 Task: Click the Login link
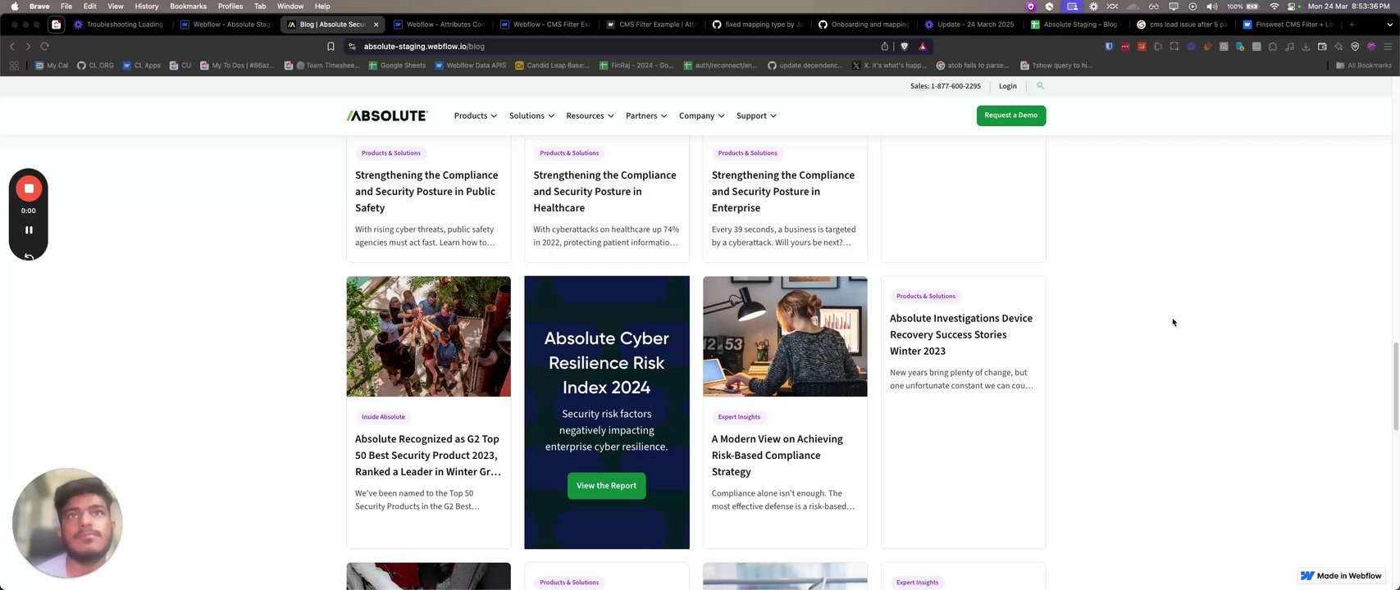[1008, 86]
